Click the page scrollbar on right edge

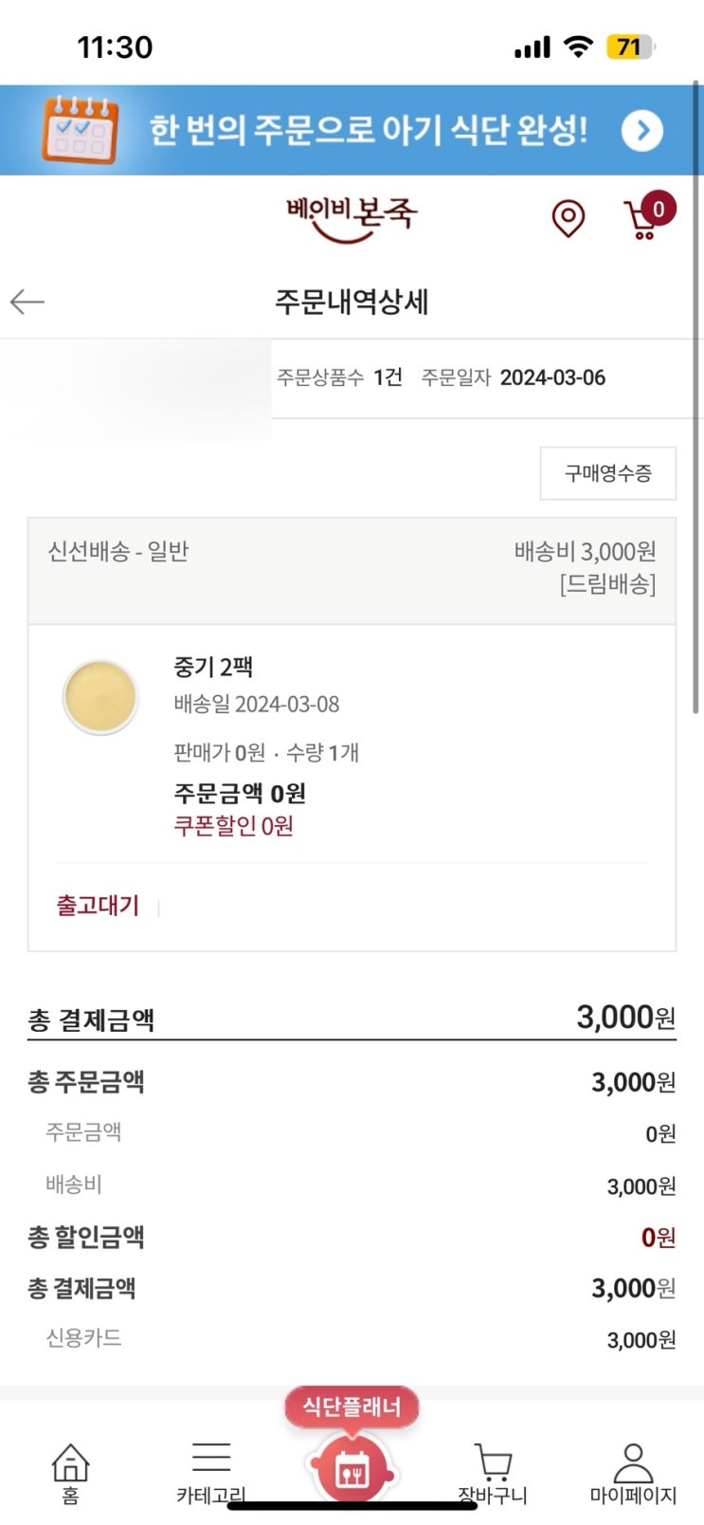[x=696, y=398]
